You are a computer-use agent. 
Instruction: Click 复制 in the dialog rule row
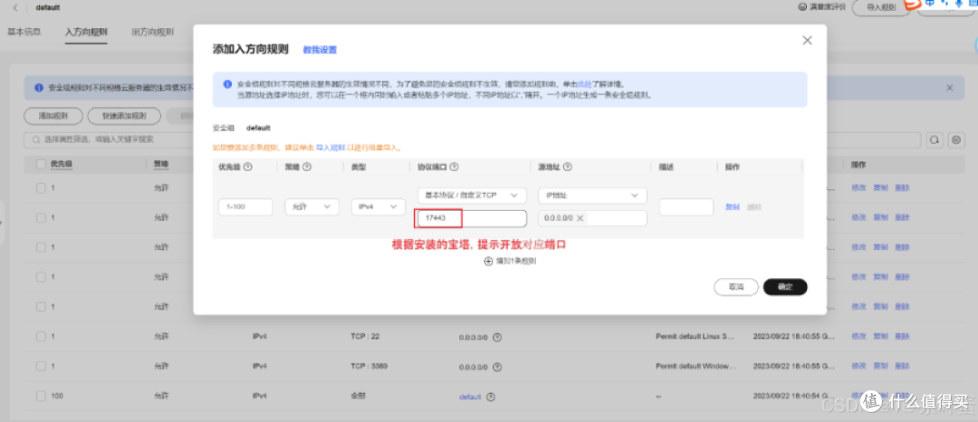[x=733, y=207]
